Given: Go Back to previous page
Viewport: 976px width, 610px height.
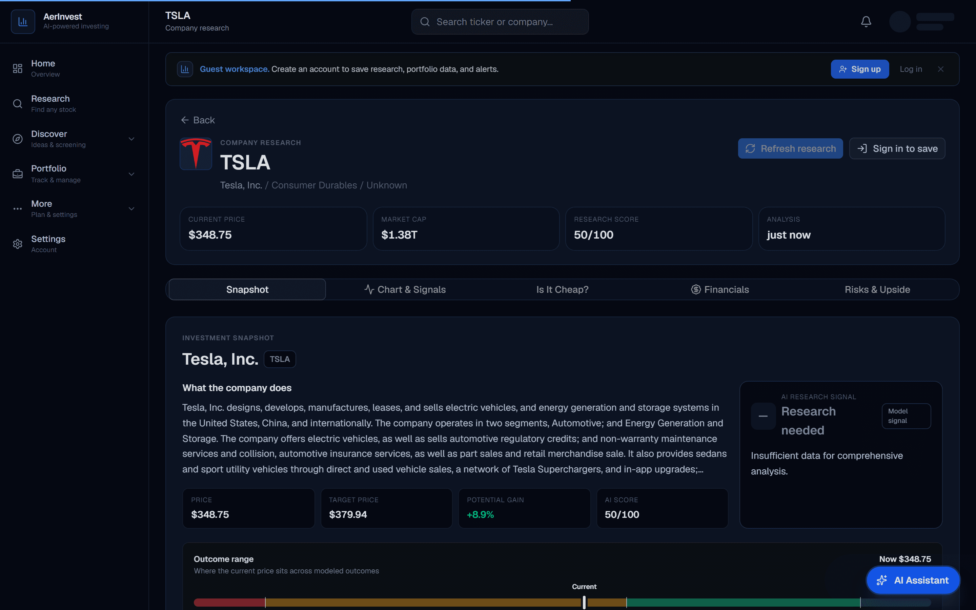Looking at the screenshot, I should coord(198,120).
